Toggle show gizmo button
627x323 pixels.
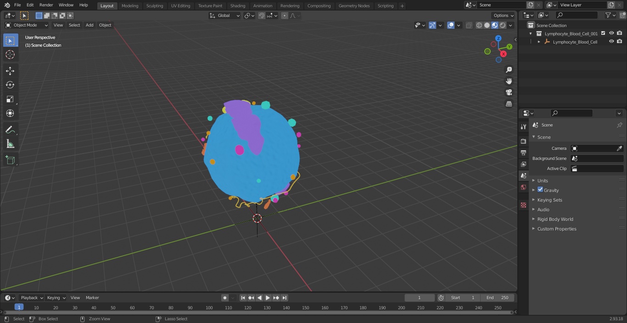432,25
